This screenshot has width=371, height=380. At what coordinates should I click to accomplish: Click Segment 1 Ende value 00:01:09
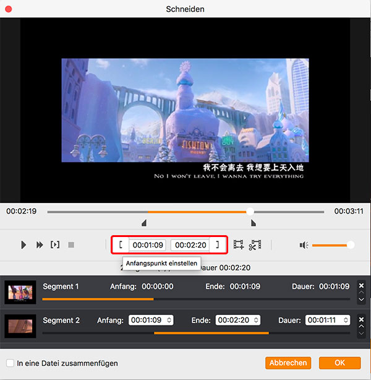245,287
